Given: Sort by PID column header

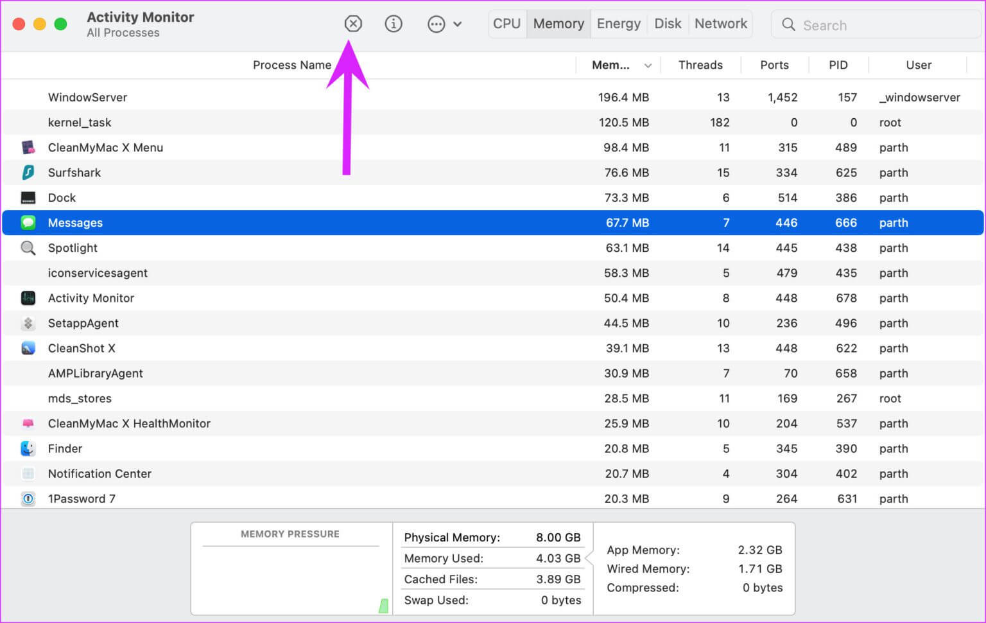Looking at the screenshot, I should click(838, 65).
